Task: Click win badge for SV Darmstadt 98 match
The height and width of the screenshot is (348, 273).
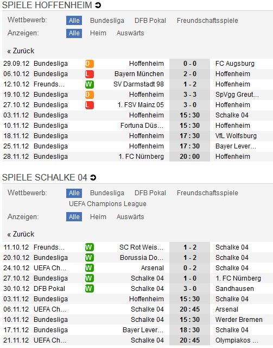Action: pos(90,84)
